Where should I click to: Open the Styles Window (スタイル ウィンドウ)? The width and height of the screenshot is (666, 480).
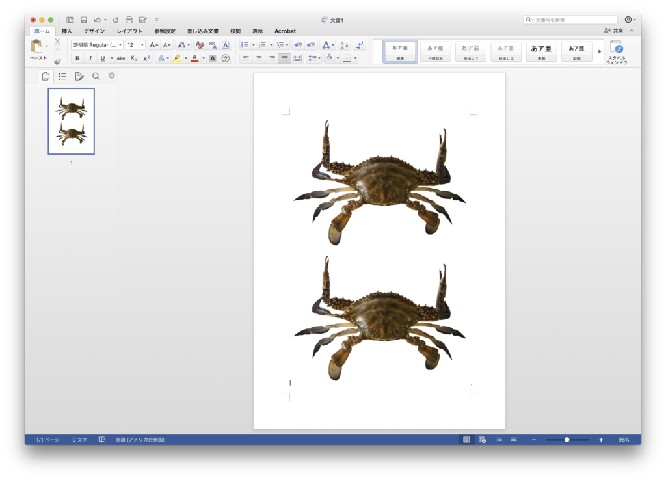(617, 53)
